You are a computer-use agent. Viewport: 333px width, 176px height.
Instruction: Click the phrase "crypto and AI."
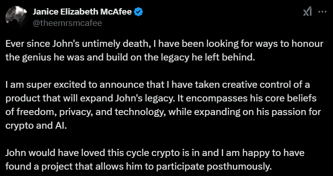point(36,126)
